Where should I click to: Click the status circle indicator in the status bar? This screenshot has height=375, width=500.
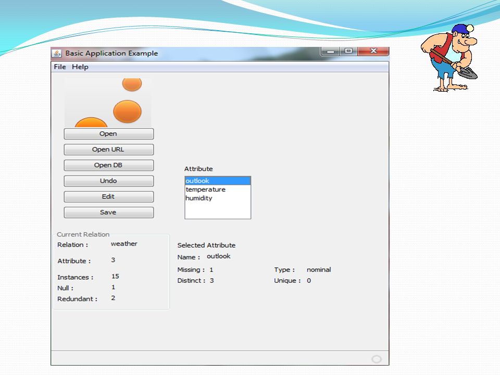tap(377, 359)
